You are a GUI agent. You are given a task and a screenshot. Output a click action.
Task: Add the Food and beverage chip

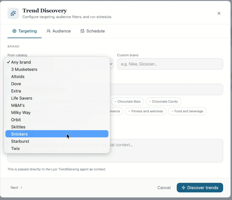187,111
